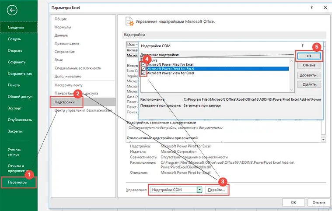This screenshot has height=211, width=332.
Task: Toggle Microsoft Power View for Excel checkbox
Action: tap(143, 73)
